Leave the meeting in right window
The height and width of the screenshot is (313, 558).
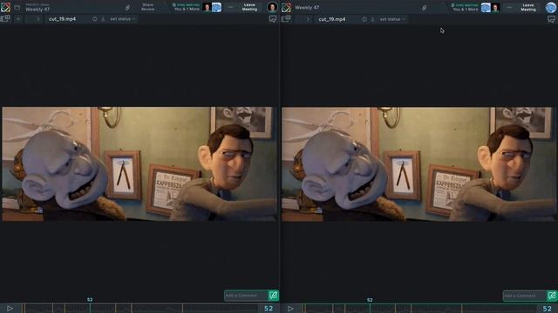pyautogui.click(x=528, y=7)
